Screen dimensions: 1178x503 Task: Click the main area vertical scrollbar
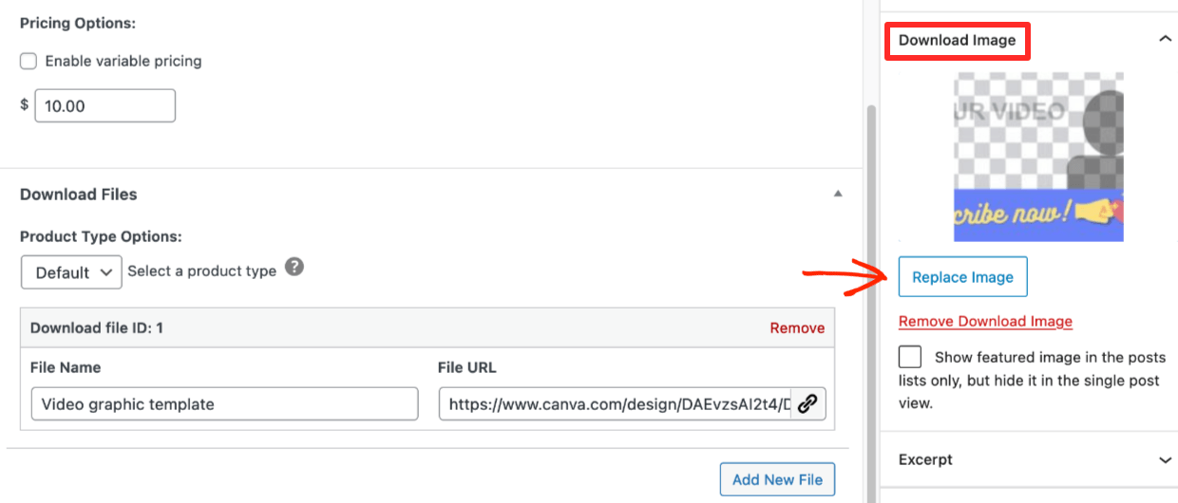(x=872, y=285)
